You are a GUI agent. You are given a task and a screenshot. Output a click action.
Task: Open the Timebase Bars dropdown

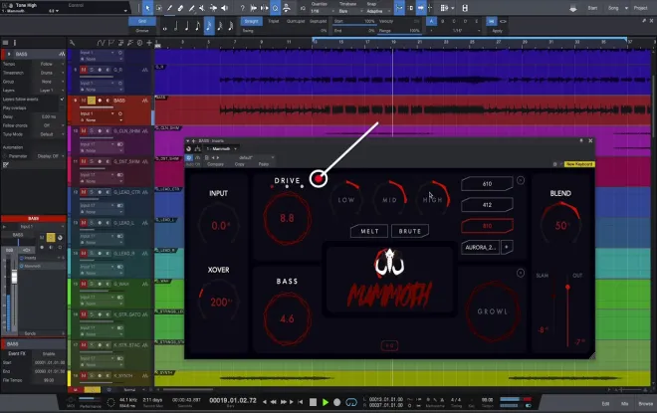click(349, 11)
